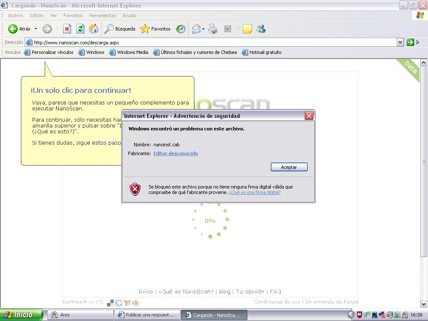
Task: Open the Windows Media link
Action: [x=129, y=52]
